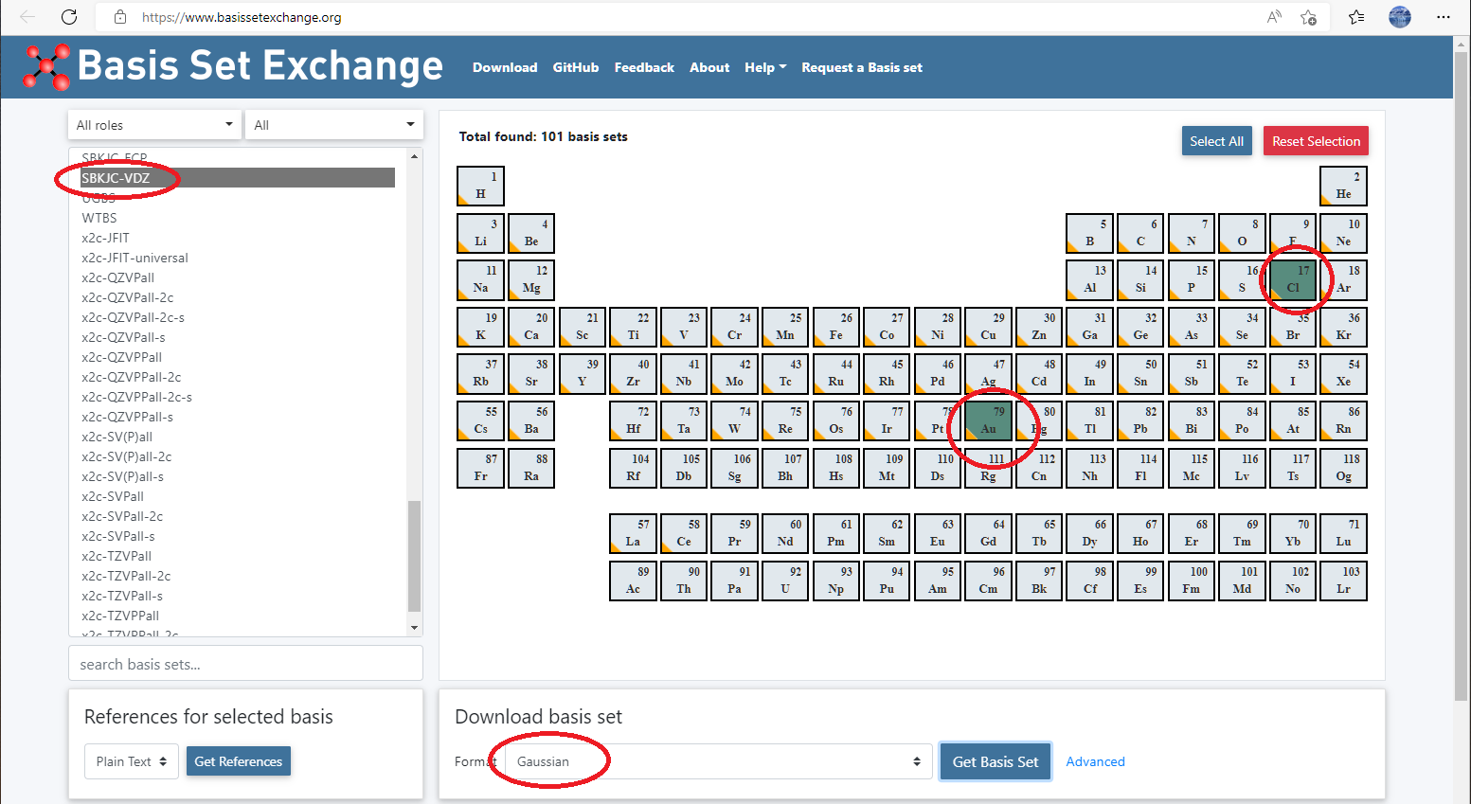
Task: Click the basis set list scrollbar thumb
Action: pos(414,556)
